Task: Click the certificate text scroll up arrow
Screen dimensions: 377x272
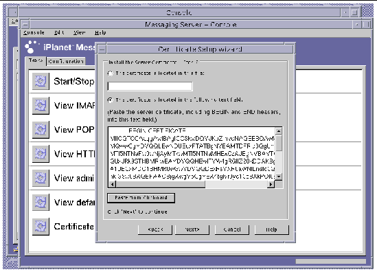Action: tap(279, 131)
